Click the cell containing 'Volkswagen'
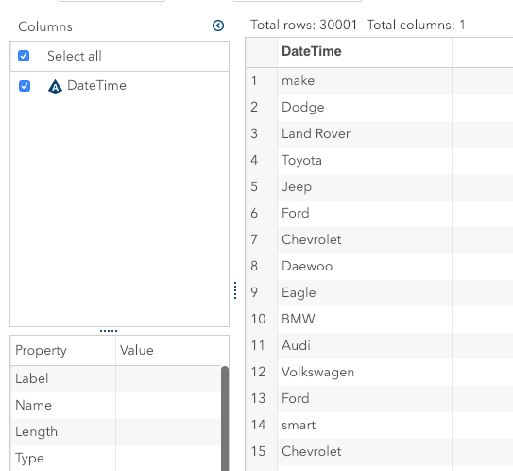513x471 pixels. pyautogui.click(x=365, y=373)
